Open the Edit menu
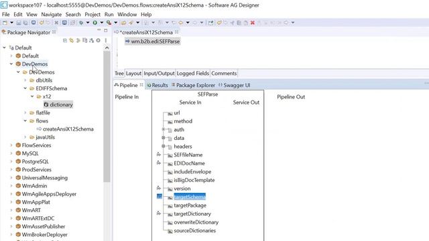Image resolution: width=429 pixels, height=241 pixels. coord(18,15)
